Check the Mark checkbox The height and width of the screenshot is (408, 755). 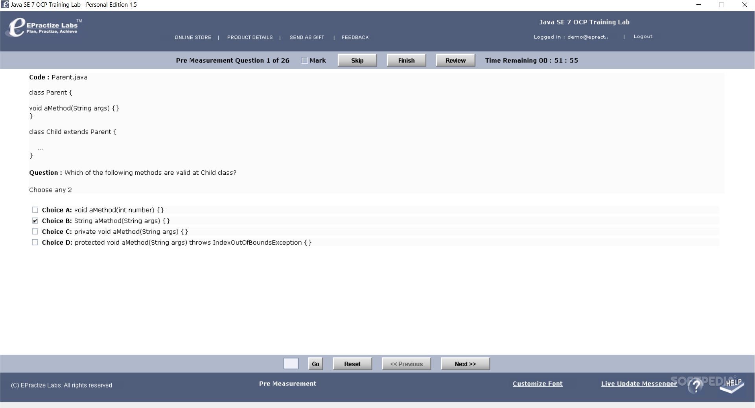(x=304, y=61)
